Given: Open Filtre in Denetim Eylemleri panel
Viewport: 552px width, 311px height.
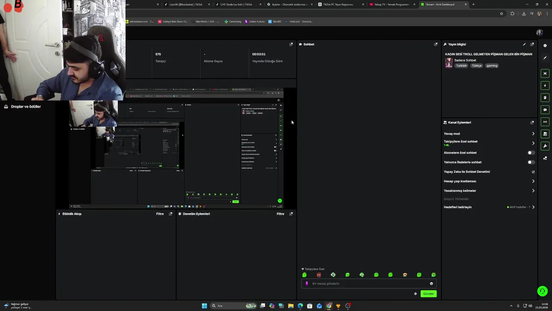Looking at the screenshot, I should 280,214.
